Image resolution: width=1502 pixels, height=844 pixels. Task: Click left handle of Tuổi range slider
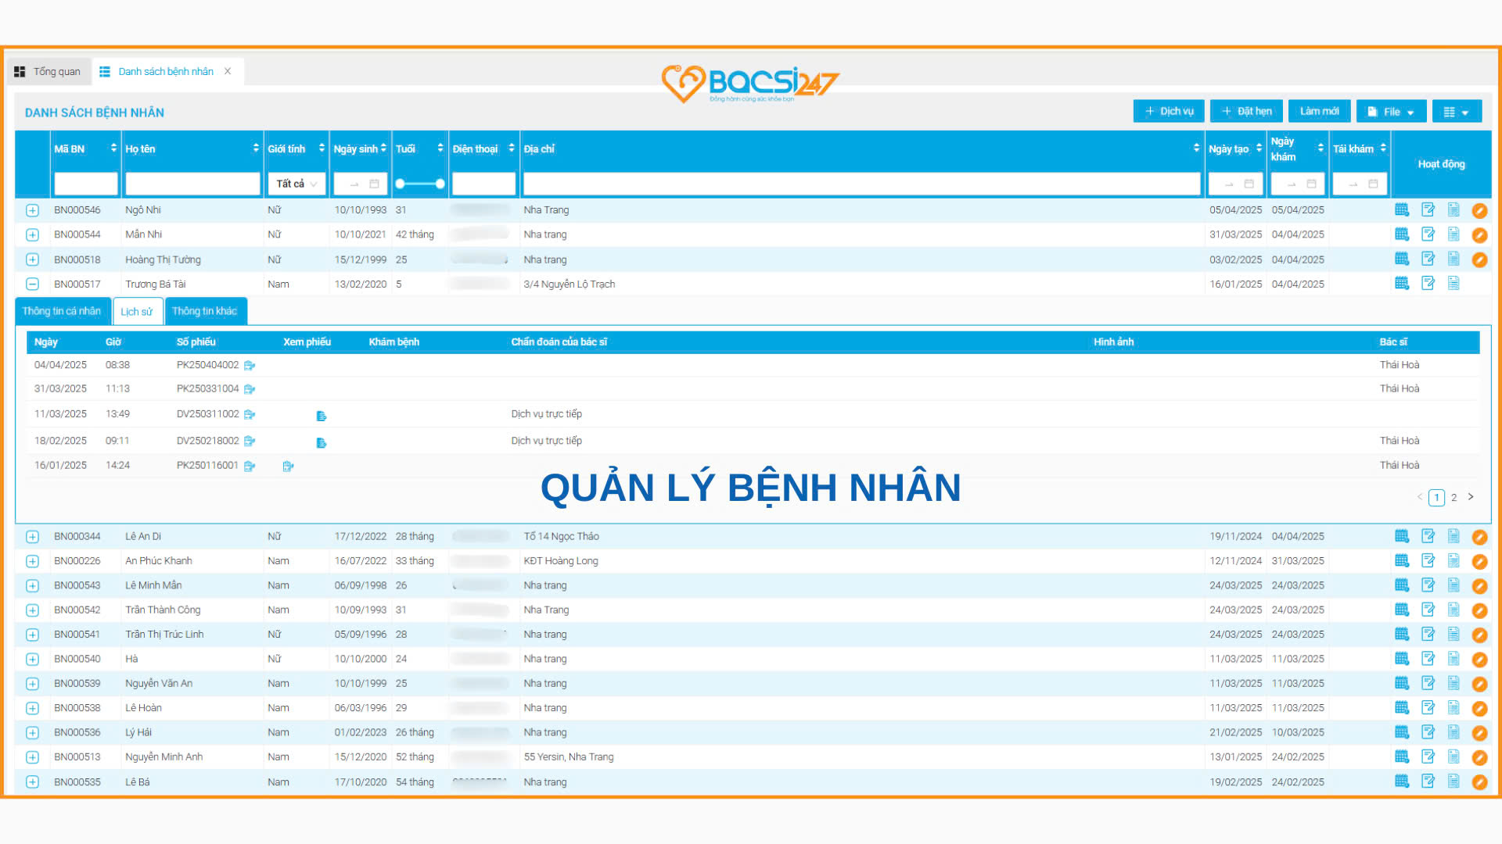[x=400, y=184]
